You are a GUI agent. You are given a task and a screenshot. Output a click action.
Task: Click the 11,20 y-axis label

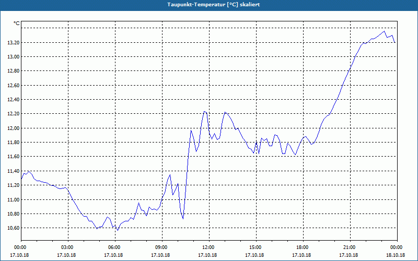pos(13,185)
